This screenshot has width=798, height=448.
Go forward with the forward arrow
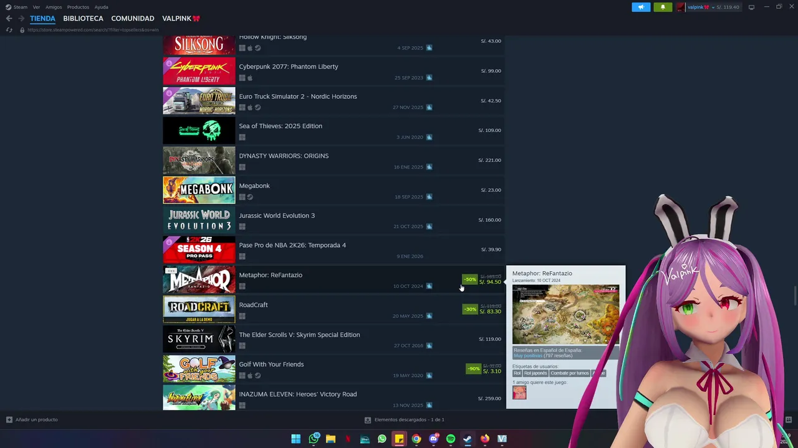coord(21,19)
